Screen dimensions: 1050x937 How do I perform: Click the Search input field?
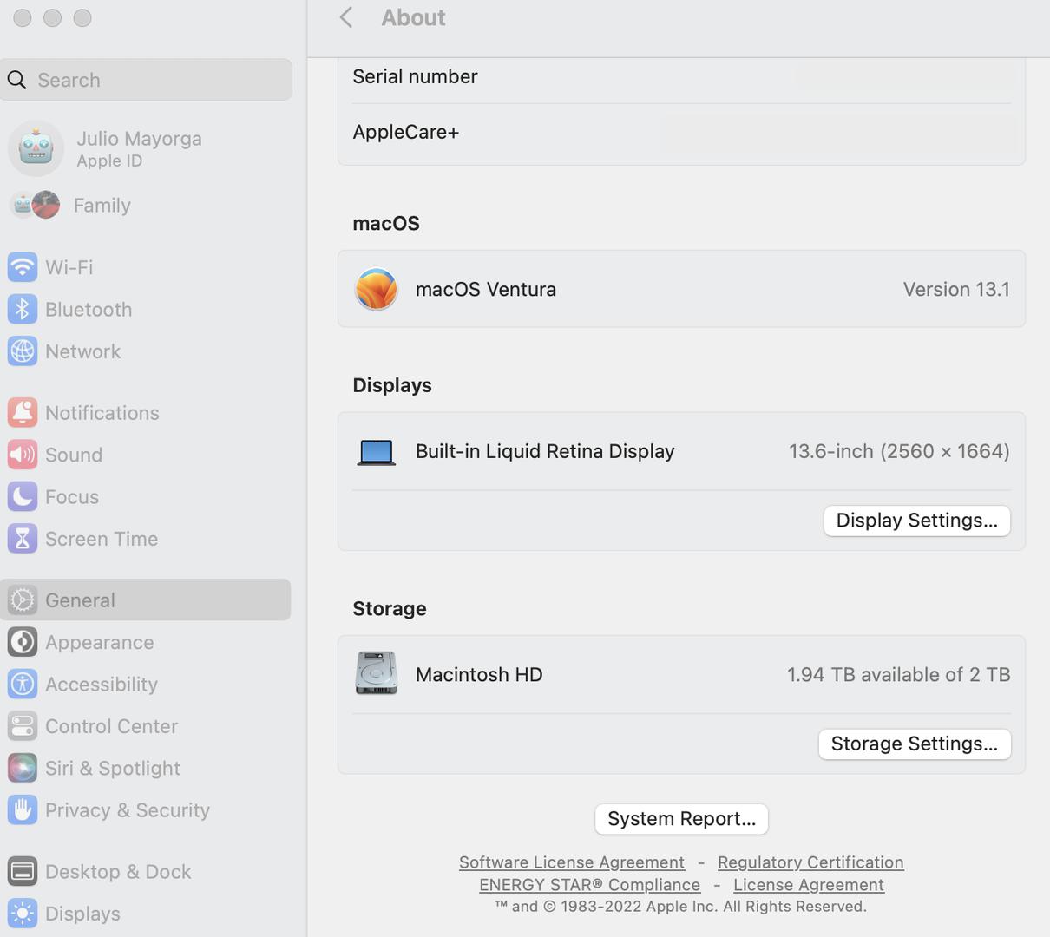147,80
